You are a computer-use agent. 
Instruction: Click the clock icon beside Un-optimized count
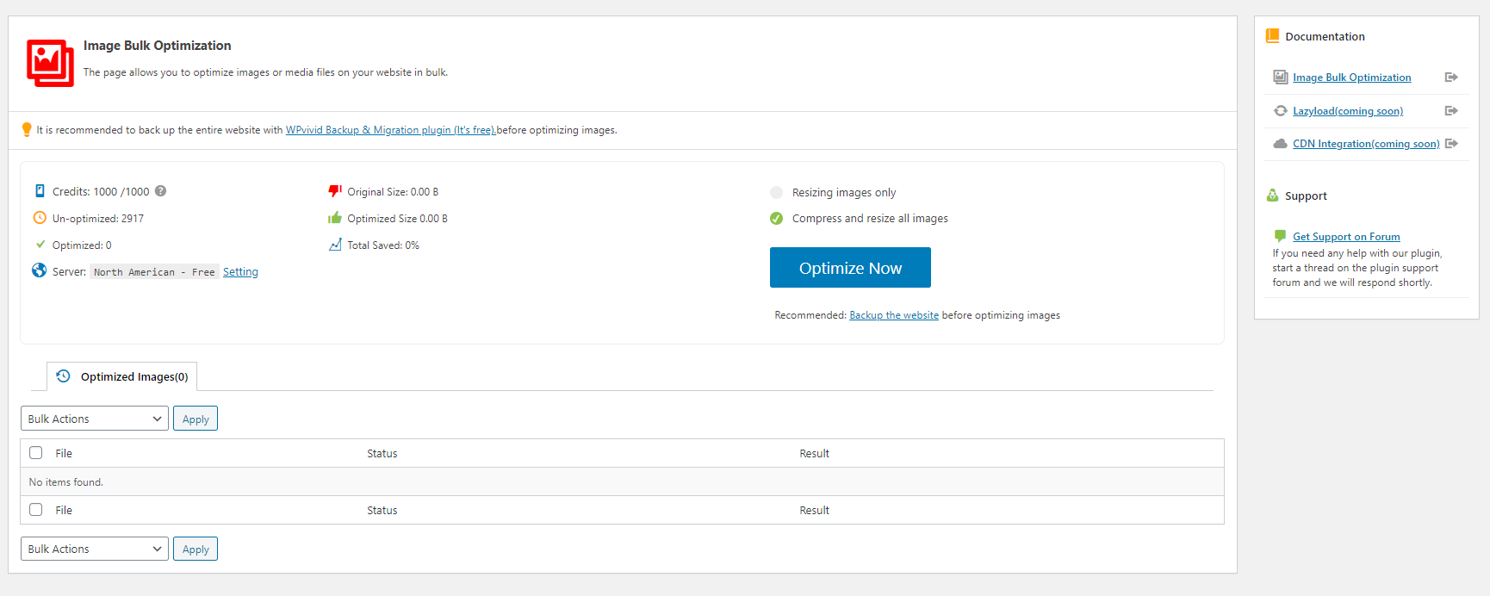(40, 218)
